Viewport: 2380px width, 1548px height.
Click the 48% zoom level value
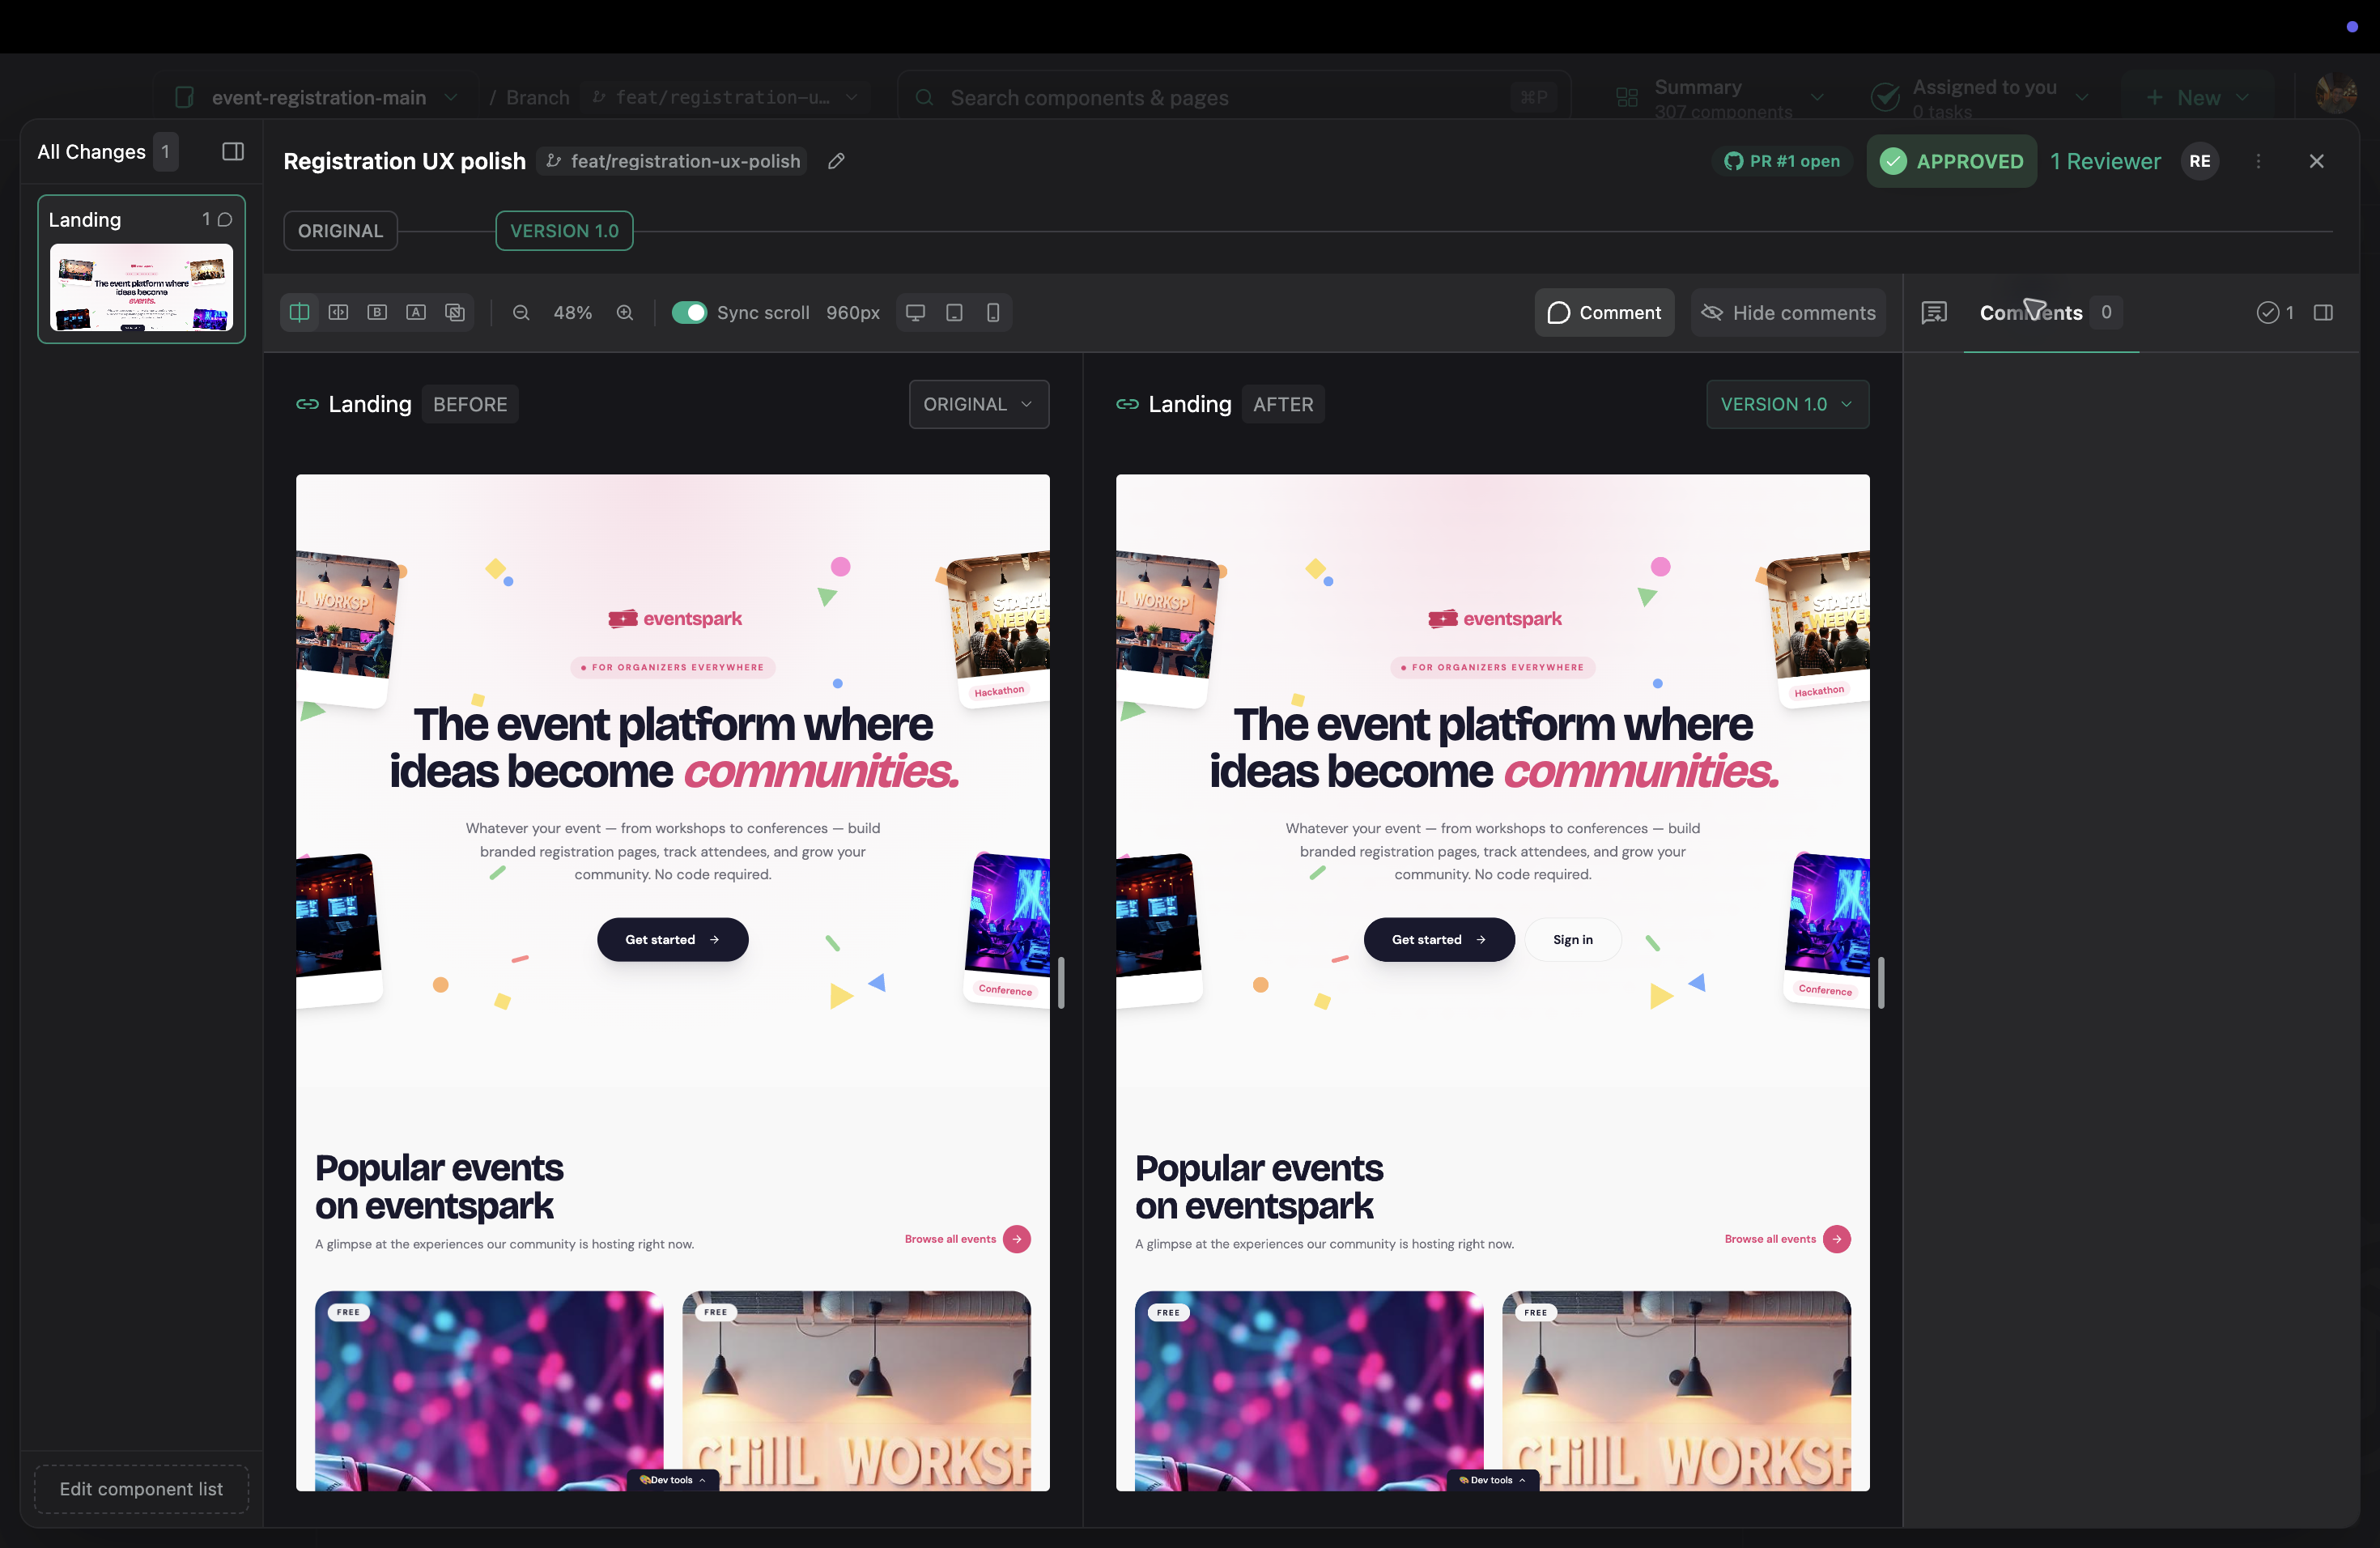(573, 313)
